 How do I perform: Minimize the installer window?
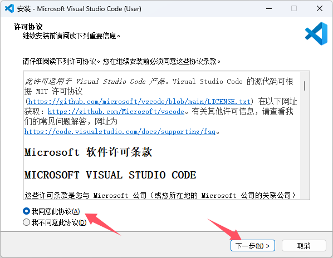[x=269, y=8]
